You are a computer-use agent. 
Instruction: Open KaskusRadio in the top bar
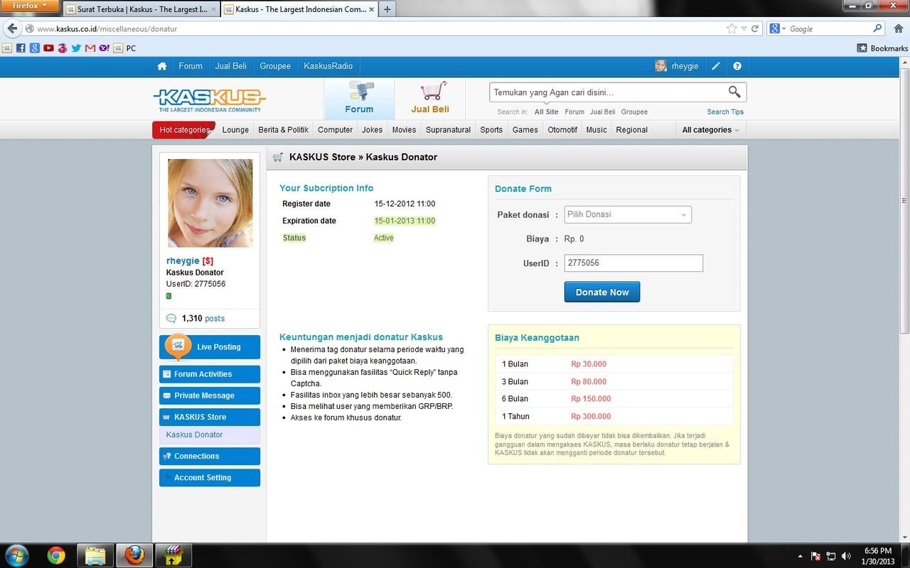[x=328, y=66]
